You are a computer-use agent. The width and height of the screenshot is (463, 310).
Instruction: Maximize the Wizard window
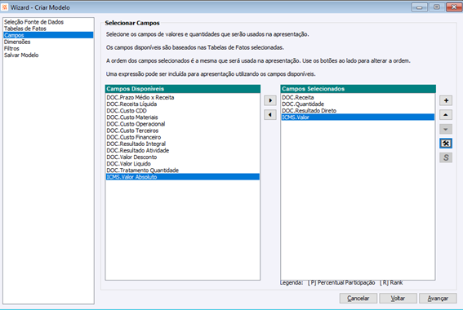[x=436, y=7]
